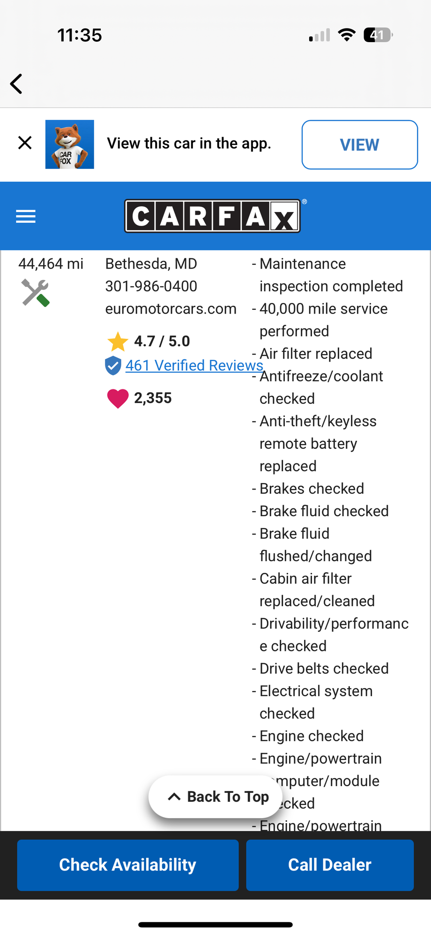Tap the Check Availability button

(128, 865)
